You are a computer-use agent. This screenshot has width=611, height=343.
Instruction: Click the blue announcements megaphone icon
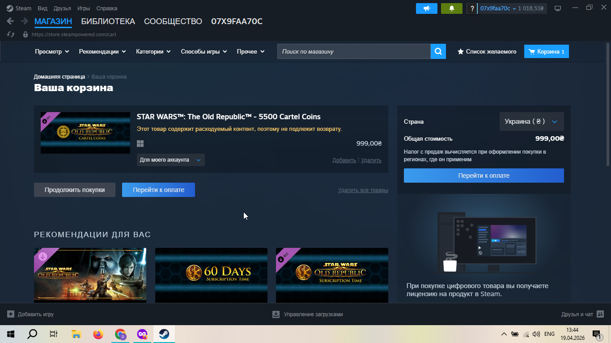427,8
